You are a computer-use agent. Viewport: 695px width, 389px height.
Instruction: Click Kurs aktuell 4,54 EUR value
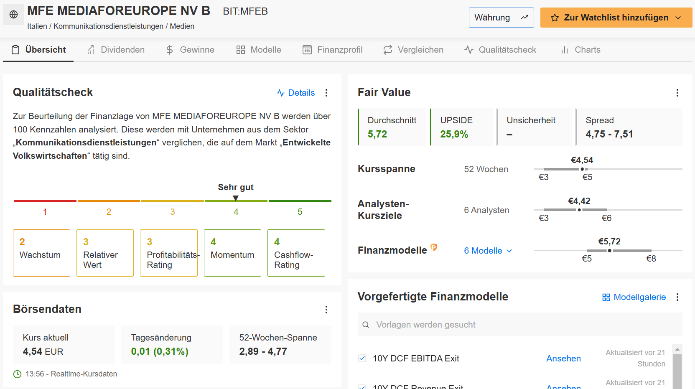[x=43, y=352]
